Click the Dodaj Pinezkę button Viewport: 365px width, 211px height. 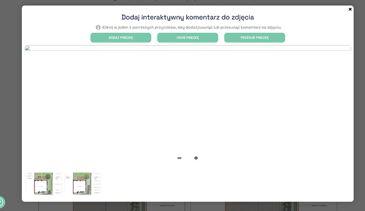coord(121,38)
